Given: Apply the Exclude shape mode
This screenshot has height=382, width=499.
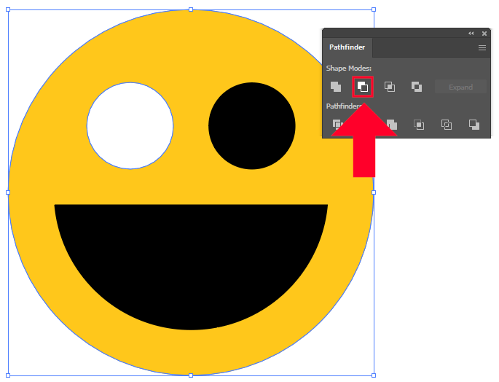Looking at the screenshot, I should click(417, 87).
